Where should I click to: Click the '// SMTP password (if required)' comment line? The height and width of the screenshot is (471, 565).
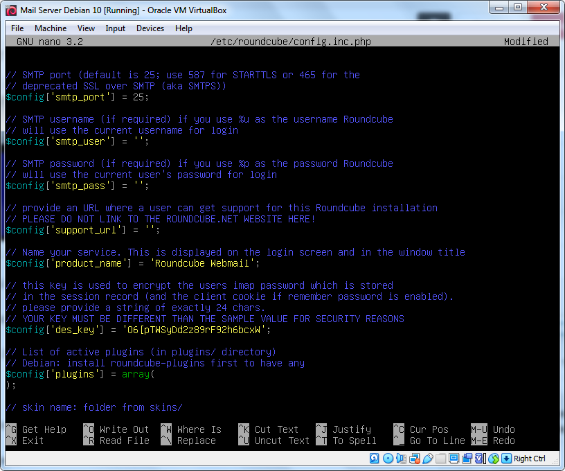tap(199, 163)
